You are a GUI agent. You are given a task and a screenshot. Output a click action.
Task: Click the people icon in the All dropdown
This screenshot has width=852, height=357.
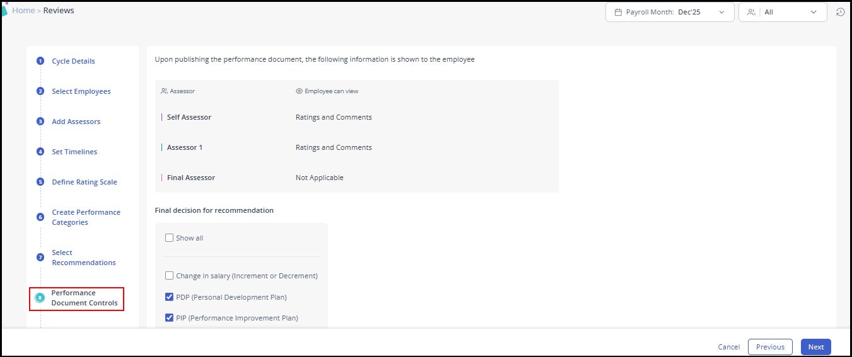751,12
